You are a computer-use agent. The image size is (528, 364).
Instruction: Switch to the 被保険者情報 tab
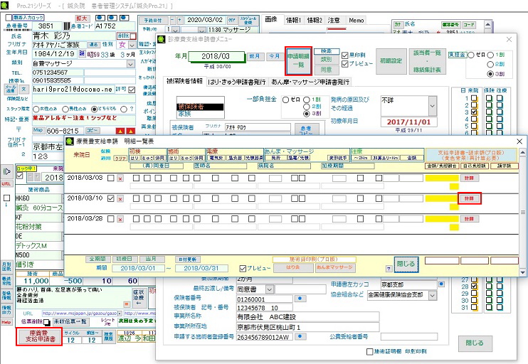click(184, 82)
